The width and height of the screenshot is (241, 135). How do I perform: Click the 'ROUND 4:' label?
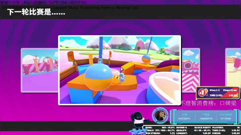[182, 128]
